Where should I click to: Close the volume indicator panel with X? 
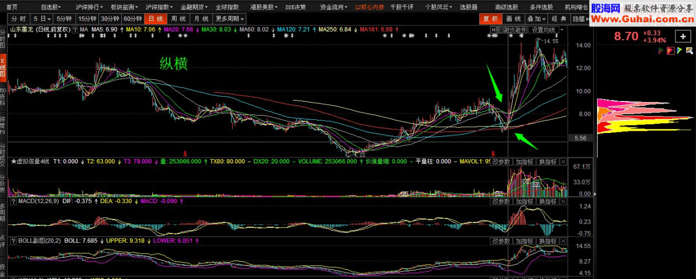click(x=563, y=162)
